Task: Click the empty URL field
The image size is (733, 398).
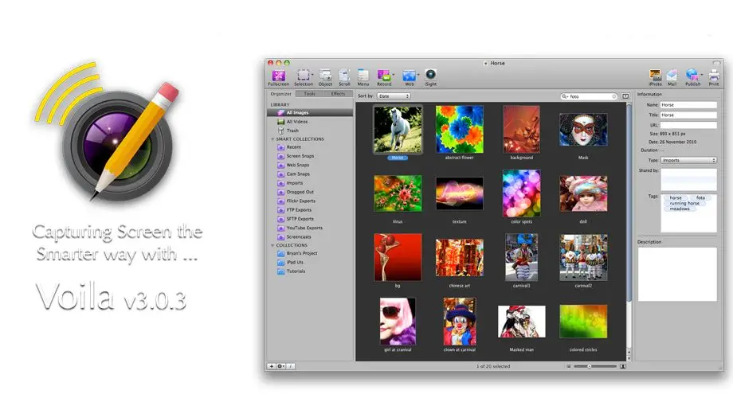Action: point(688,125)
